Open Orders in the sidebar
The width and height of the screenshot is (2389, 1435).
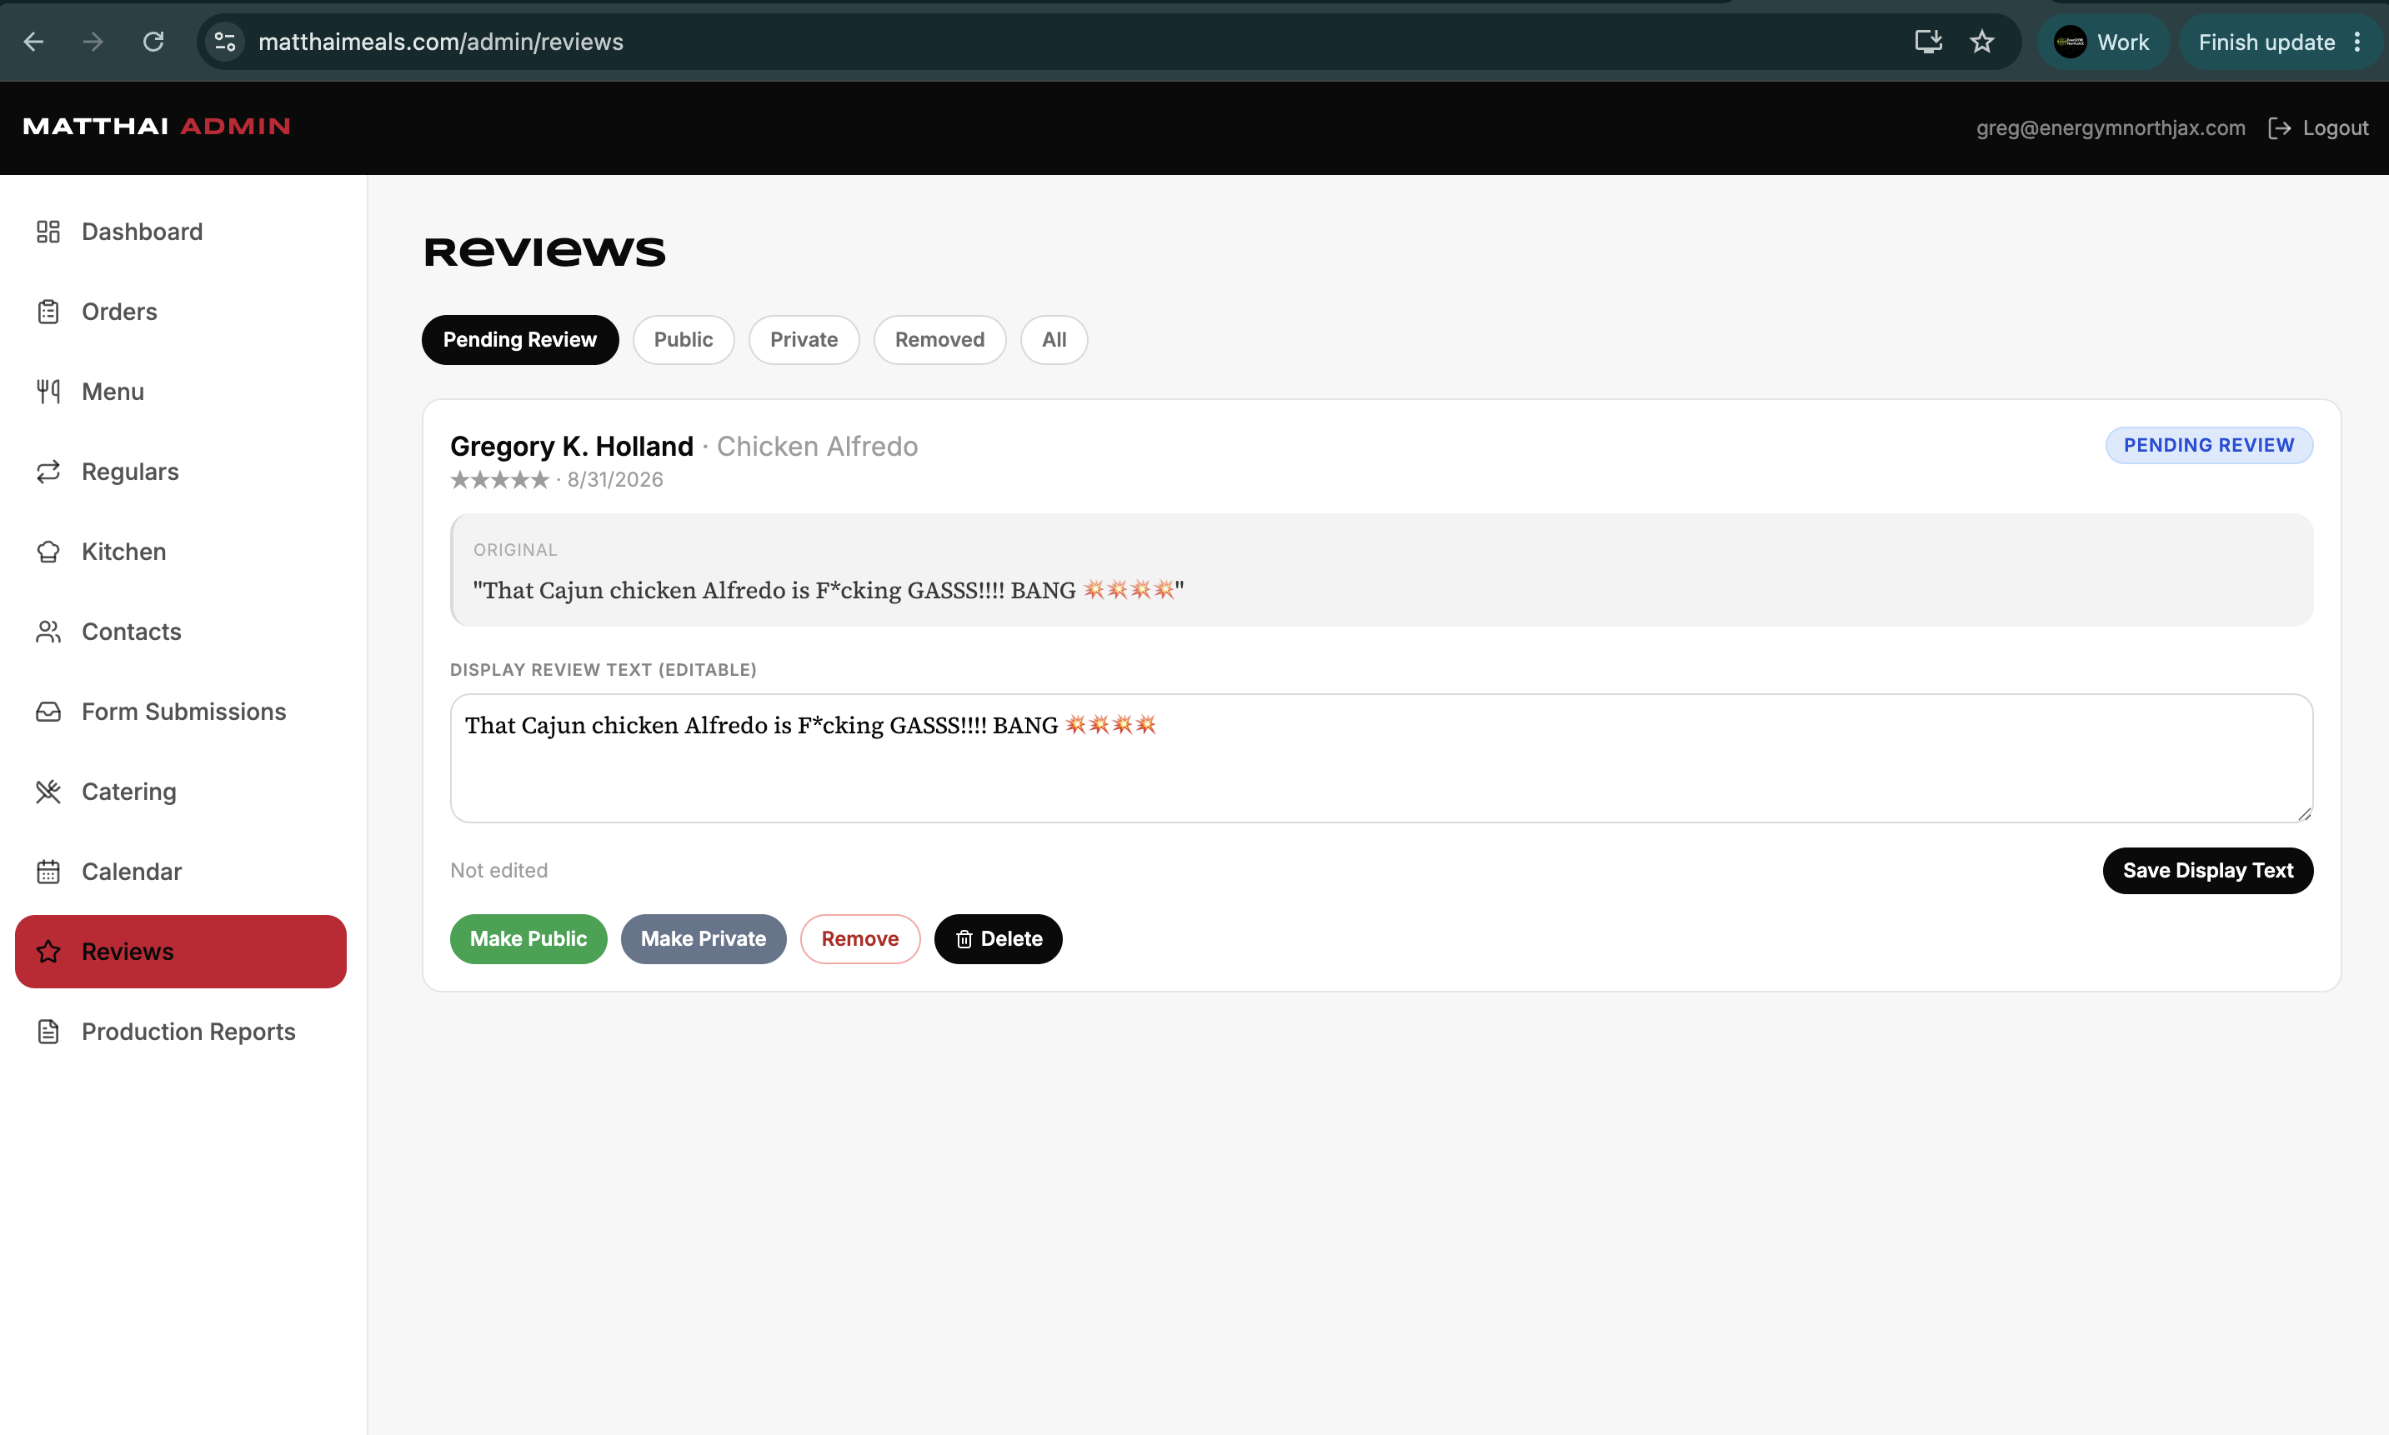point(181,312)
